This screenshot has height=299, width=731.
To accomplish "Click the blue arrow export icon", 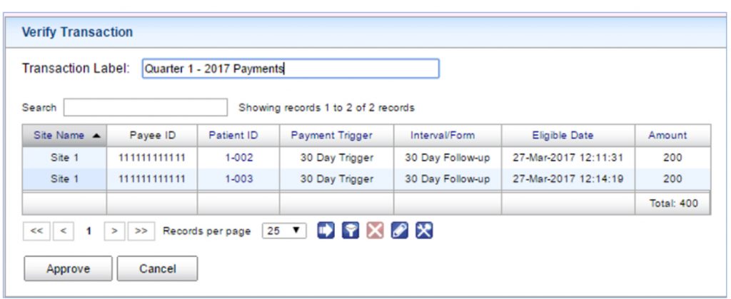I will [326, 231].
